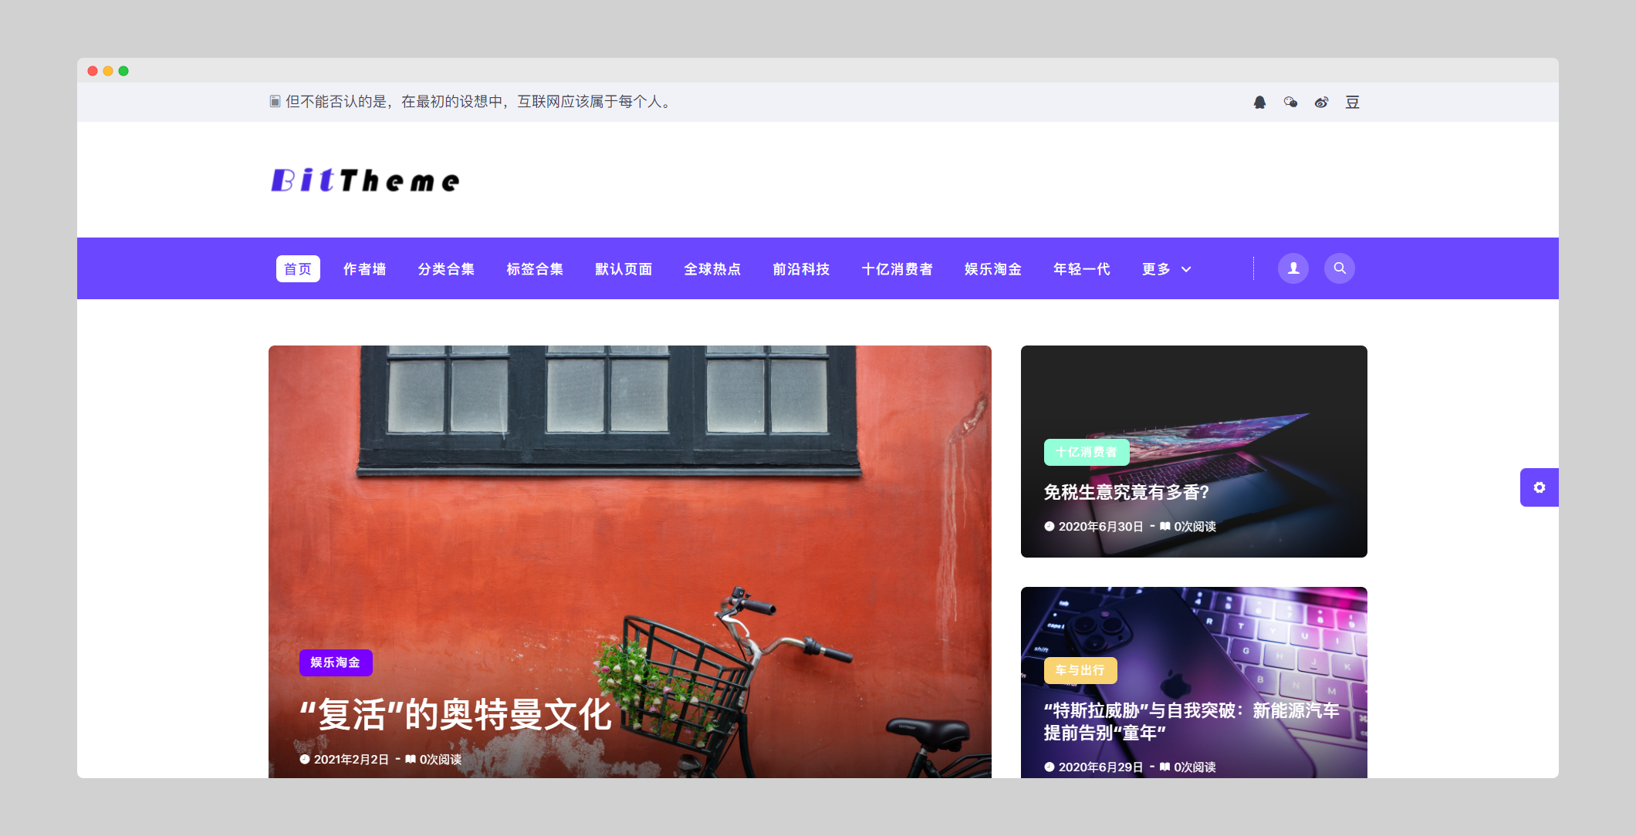The height and width of the screenshot is (836, 1636).
Task: Click the user account icon in navbar
Action: pyautogui.click(x=1293, y=268)
